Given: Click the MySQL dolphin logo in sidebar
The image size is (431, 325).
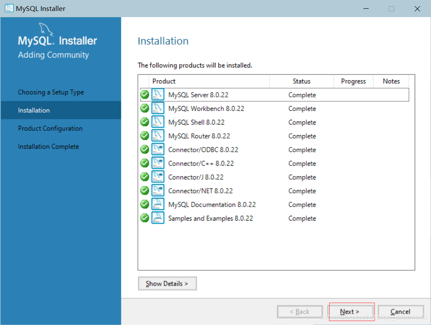Looking at the screenshot, I should [x=46, y=29].
